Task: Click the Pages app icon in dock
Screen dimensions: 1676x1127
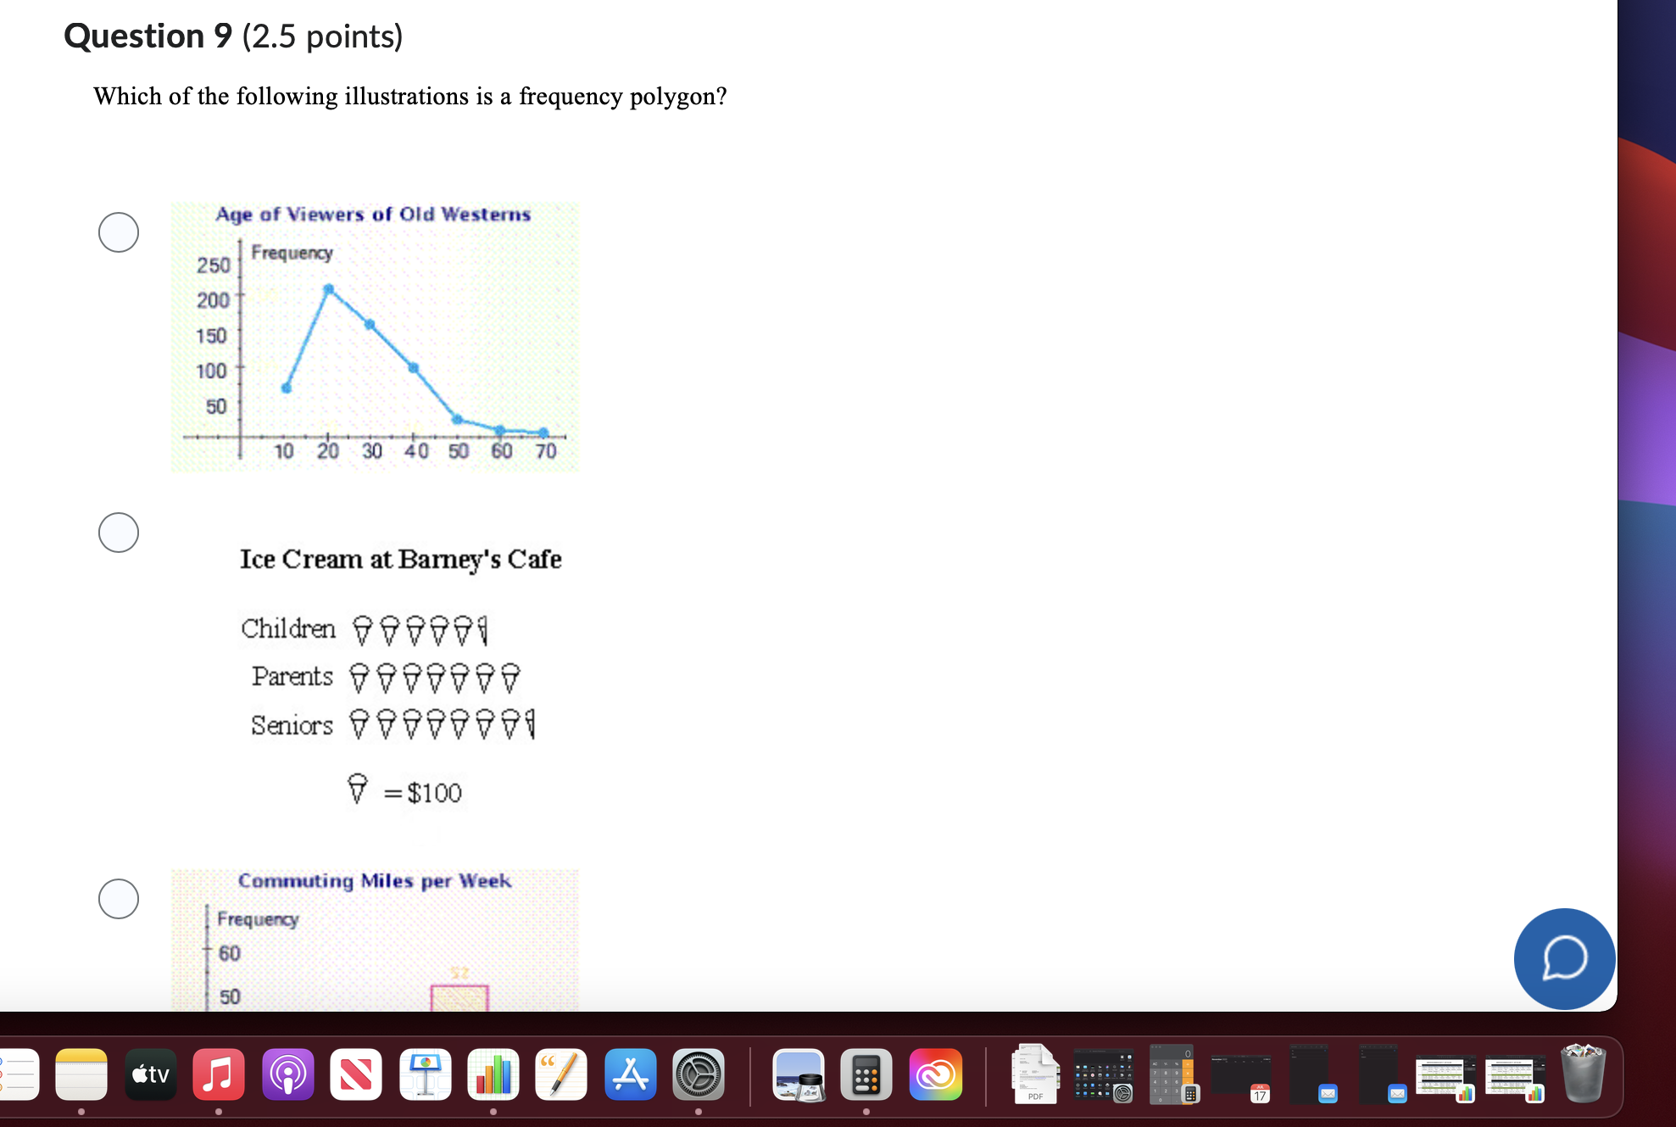Action: [560, 1080]
